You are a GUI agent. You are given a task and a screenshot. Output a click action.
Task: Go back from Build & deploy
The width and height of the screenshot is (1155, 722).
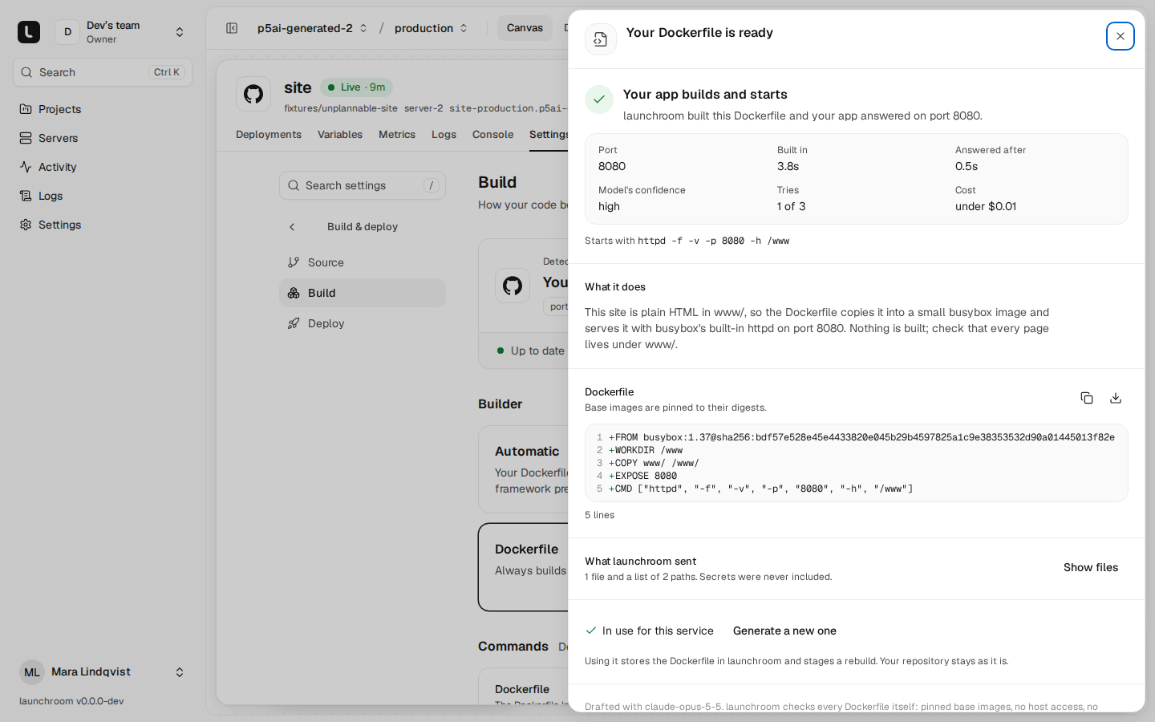(292, 227)
